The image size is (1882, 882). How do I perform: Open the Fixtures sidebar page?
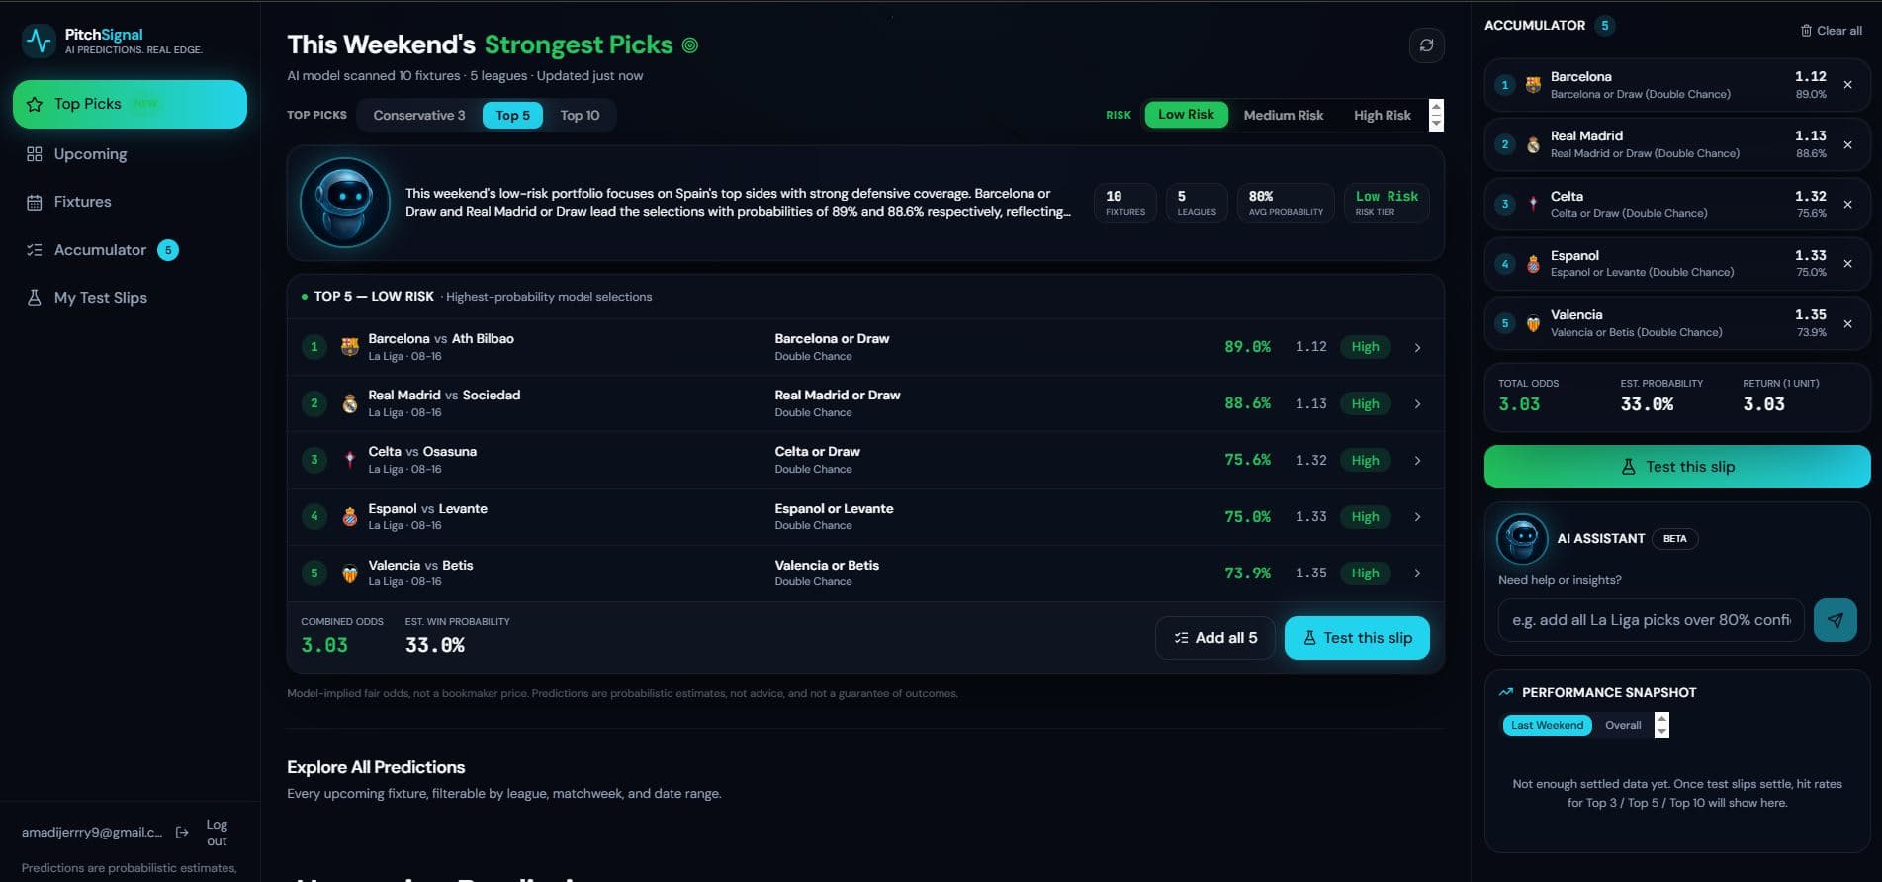pyautogui.click(x=130, y=202)
